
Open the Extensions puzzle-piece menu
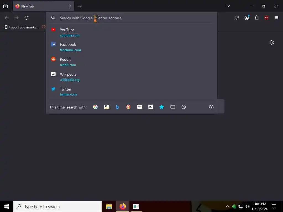(x=256, y=18)
